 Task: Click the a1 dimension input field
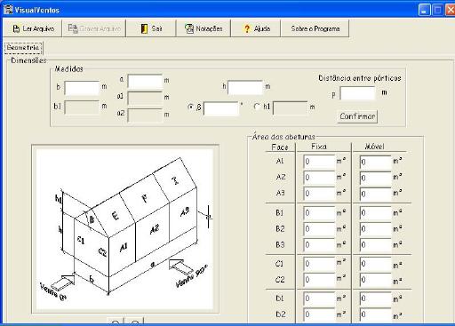click(145, 98)
